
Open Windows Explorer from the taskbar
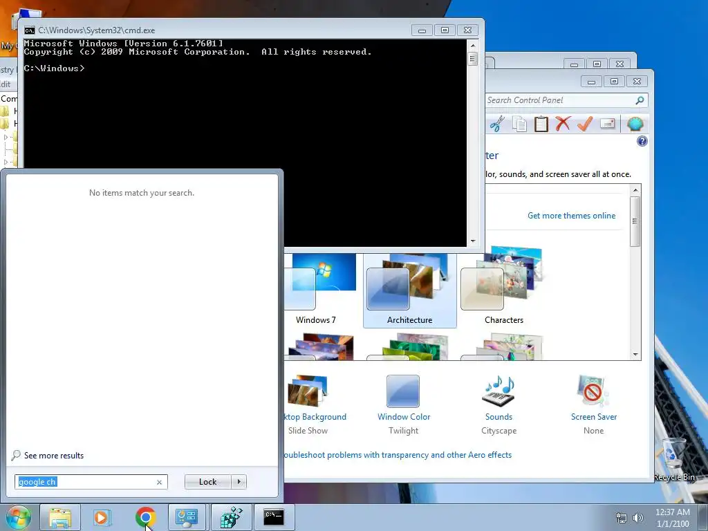[x=60, y=517]
